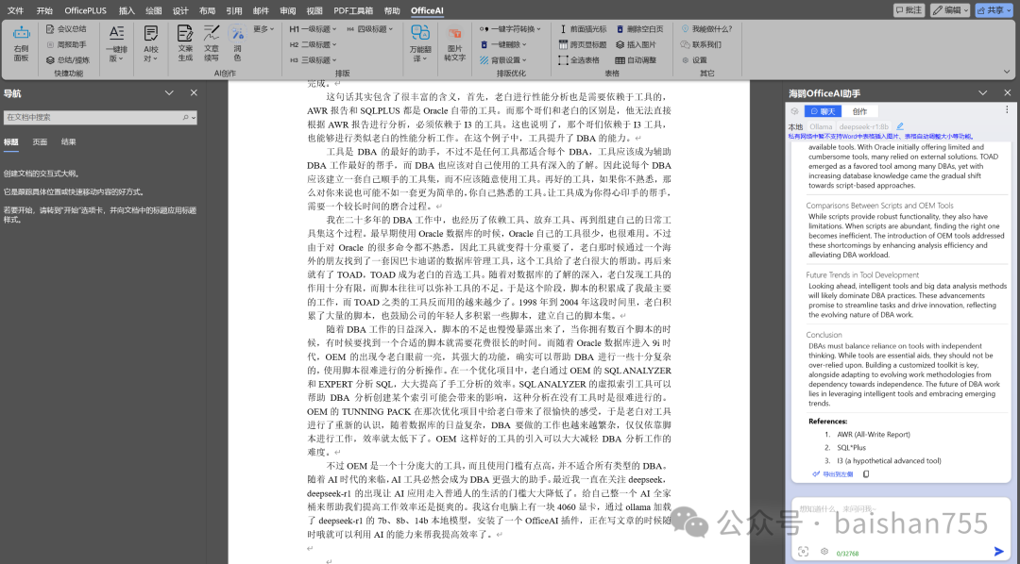Click the 批注 comments button
Image resolution: width=1020 pixels, height=564 pixels.
(909, 9)
